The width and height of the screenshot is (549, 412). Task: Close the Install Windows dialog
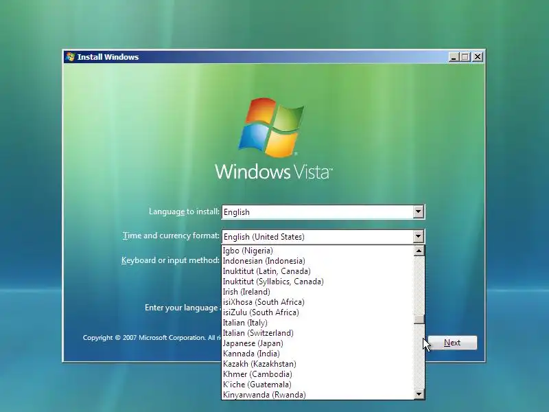click(478, 57)
